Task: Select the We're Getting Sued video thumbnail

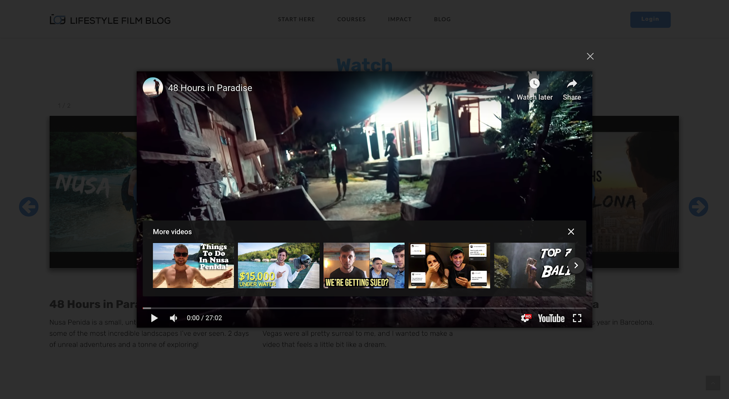Action: tap(364, 265)
